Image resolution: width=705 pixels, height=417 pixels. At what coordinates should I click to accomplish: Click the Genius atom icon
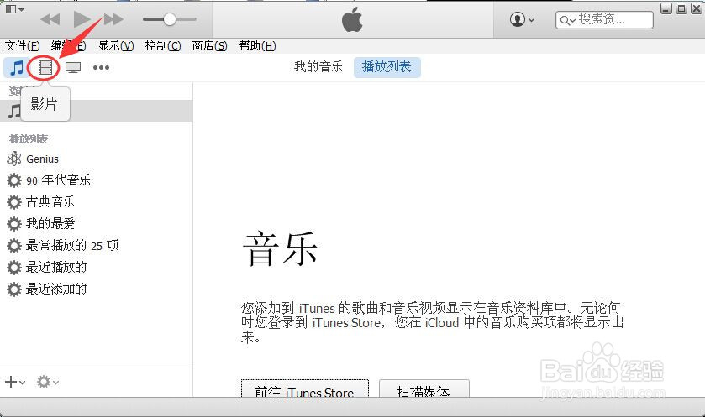coord(14,159)
